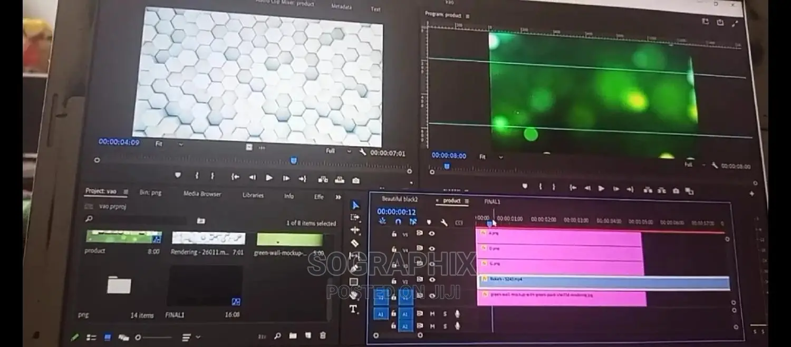Switch Project panel to Icon View
Image resolution: width=791 pixels, height=347 pixels.
[x=107, y=337]
